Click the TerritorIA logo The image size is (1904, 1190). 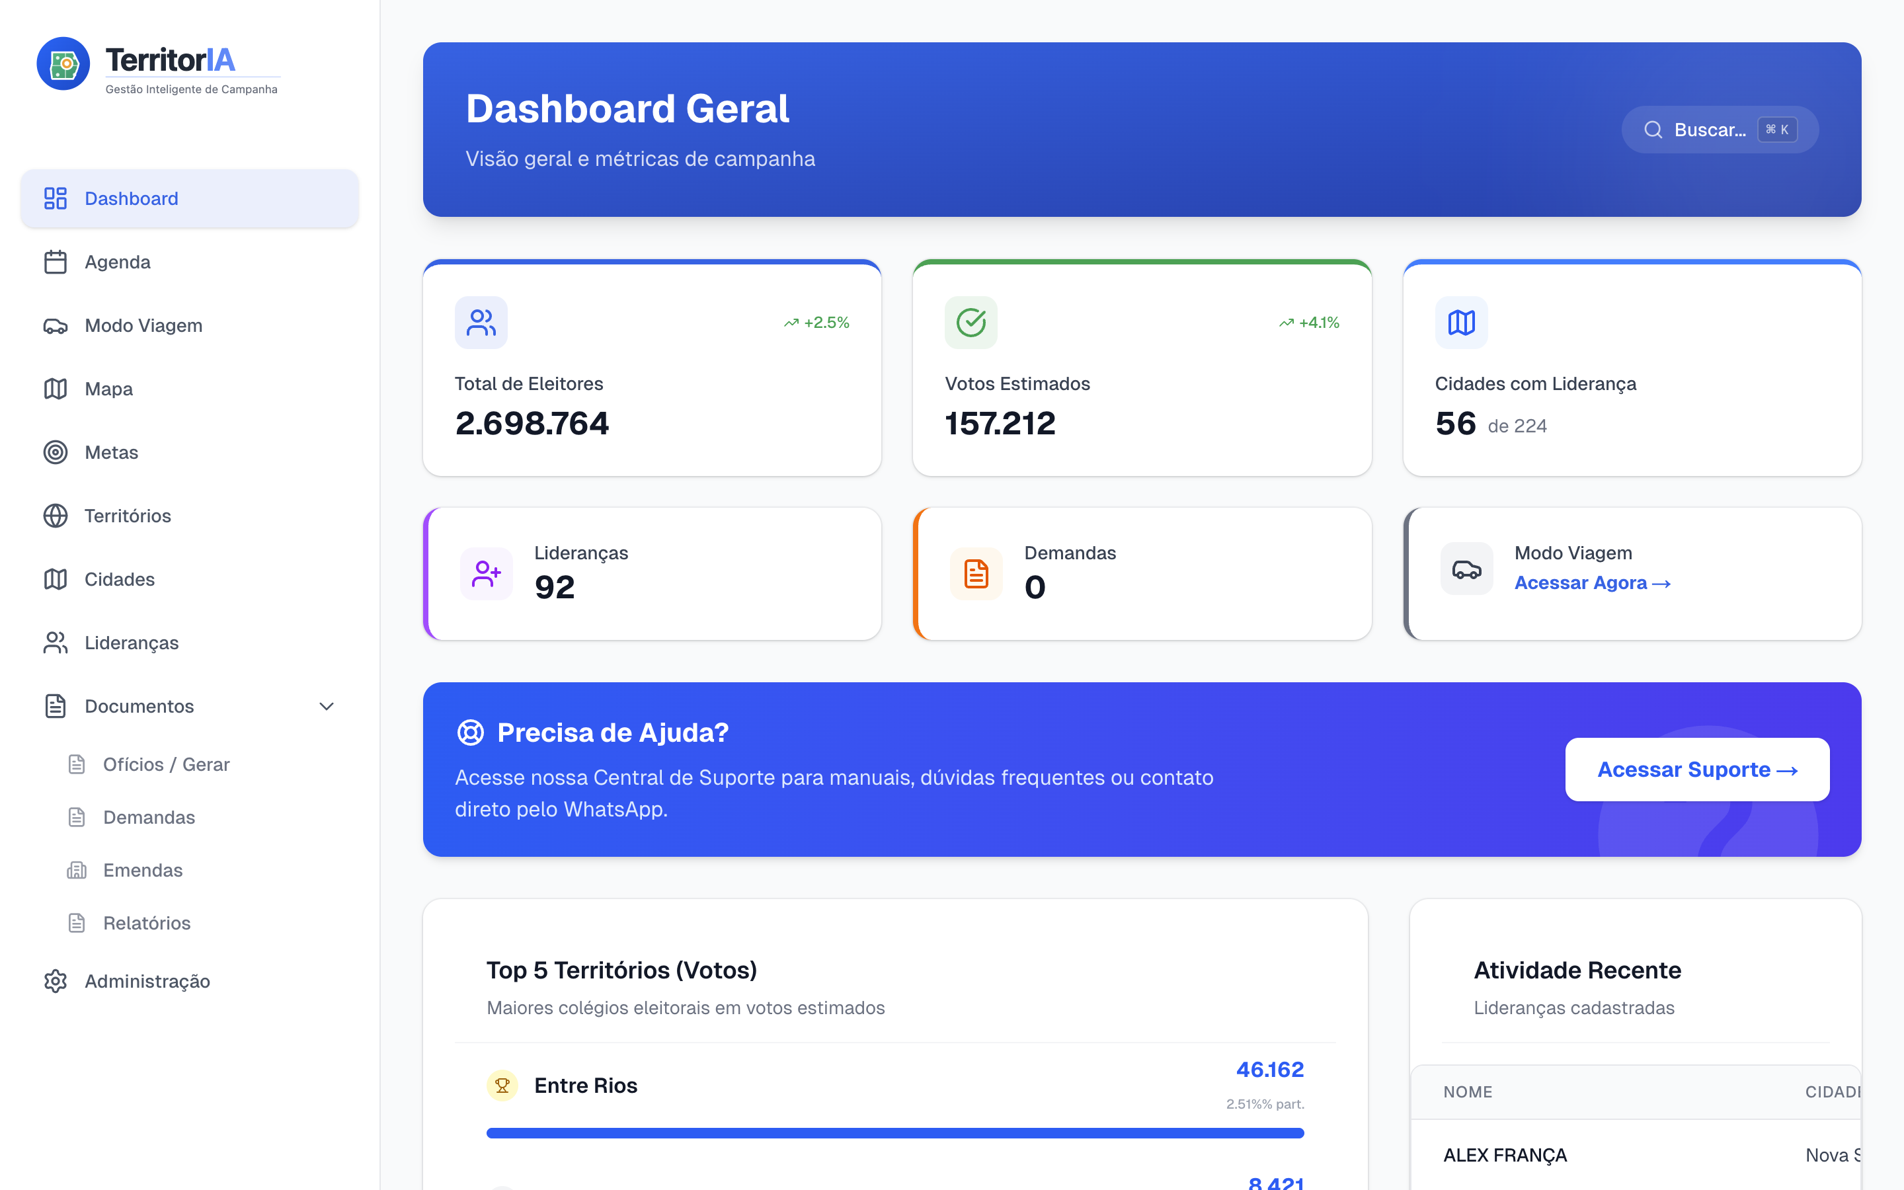pyautogui.click(x=157, y=63)
